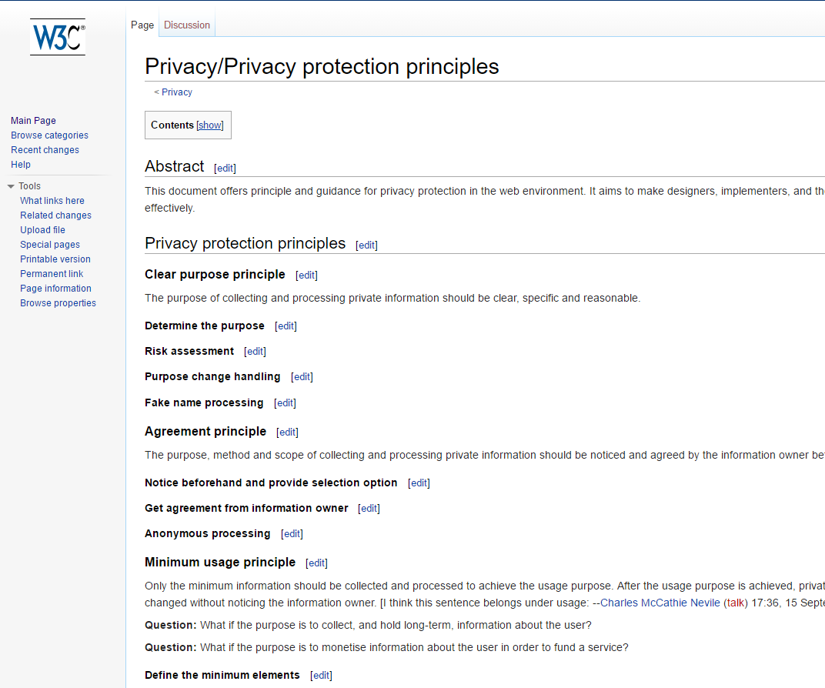The height and width of the screenshot is (688, 825).
Task: Open Upload file page
Action: pos(42,230)
